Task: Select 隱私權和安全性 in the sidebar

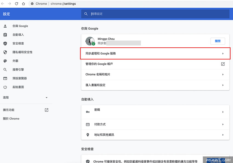Action: (x=22, y=52)
